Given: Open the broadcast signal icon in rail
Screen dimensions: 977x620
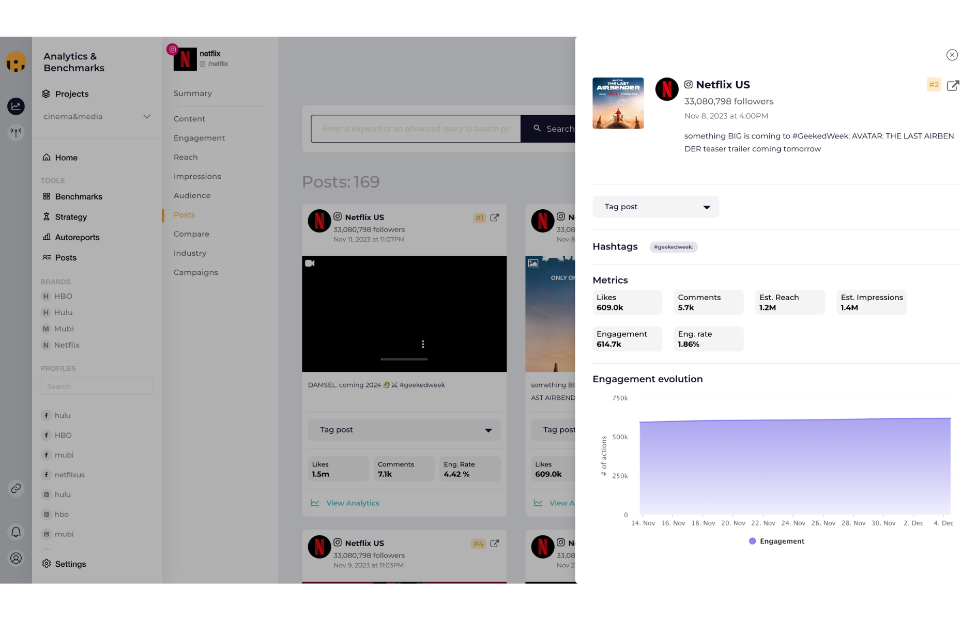Looking at the screenshot, I should 16,132.
